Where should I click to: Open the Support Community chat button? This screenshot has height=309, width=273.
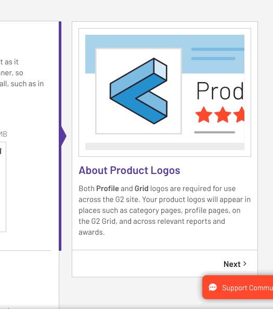[238, 288]
